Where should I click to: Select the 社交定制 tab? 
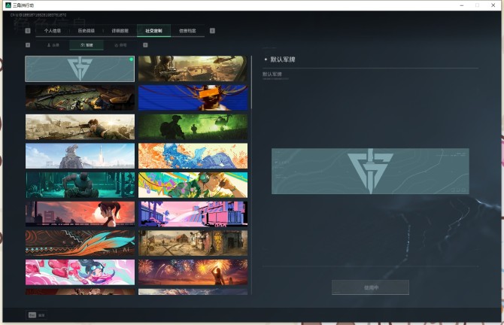tap(153, 31)
